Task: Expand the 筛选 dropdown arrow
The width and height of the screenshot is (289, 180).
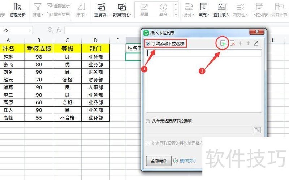Action: (42, 14)
